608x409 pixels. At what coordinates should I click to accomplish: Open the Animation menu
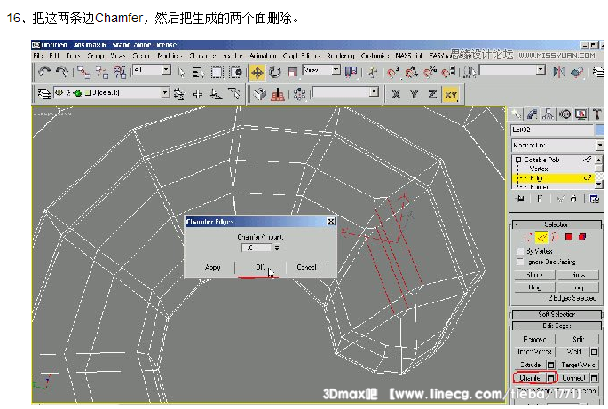point(263,56)
